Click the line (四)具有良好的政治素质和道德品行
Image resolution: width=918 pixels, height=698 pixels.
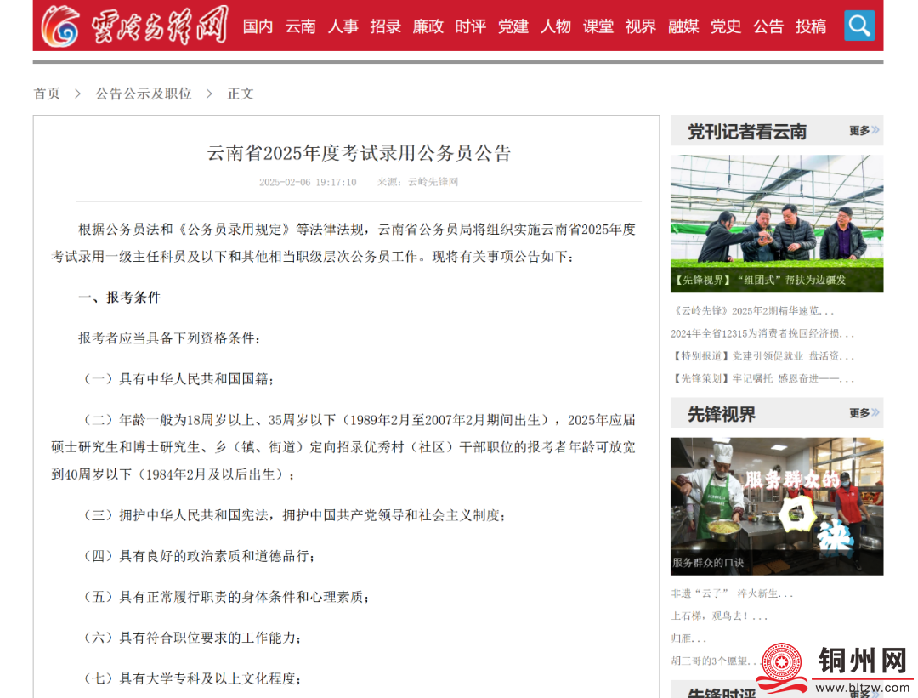pyautogui.click(x=199, y=556)
